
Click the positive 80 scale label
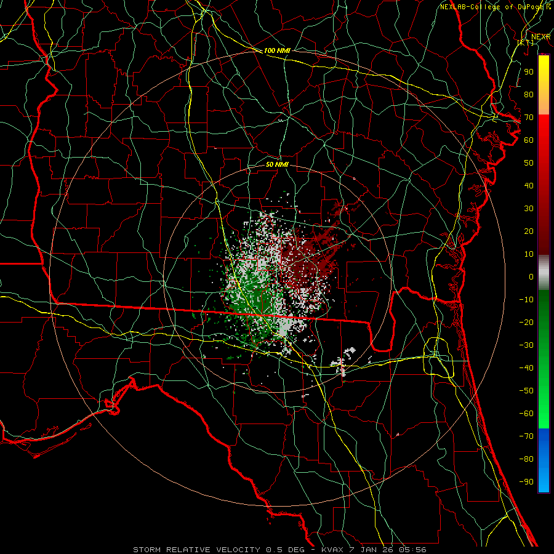[x=529, y=94]
